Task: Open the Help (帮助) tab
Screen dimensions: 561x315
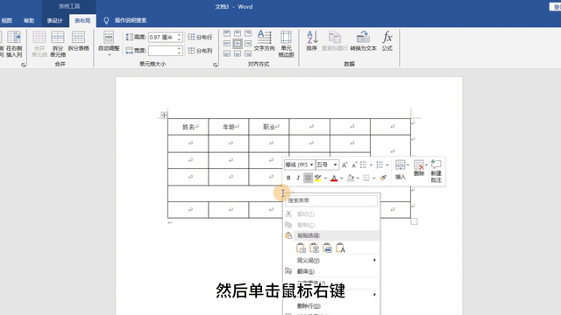Action: pos(29,21)
